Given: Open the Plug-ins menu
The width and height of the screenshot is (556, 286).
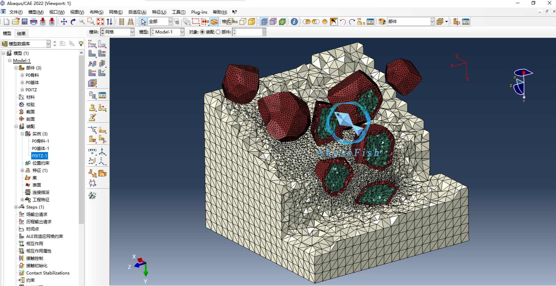Looking at the screenshot, I should point(199,12).
